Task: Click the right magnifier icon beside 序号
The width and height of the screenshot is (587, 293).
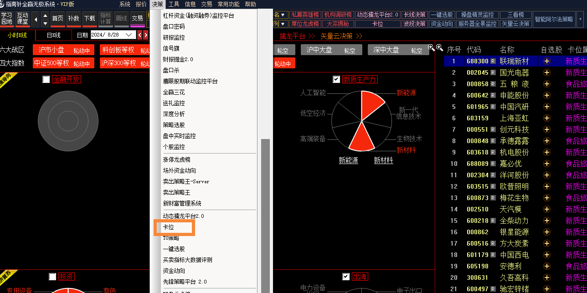Action: coord(439,47)
